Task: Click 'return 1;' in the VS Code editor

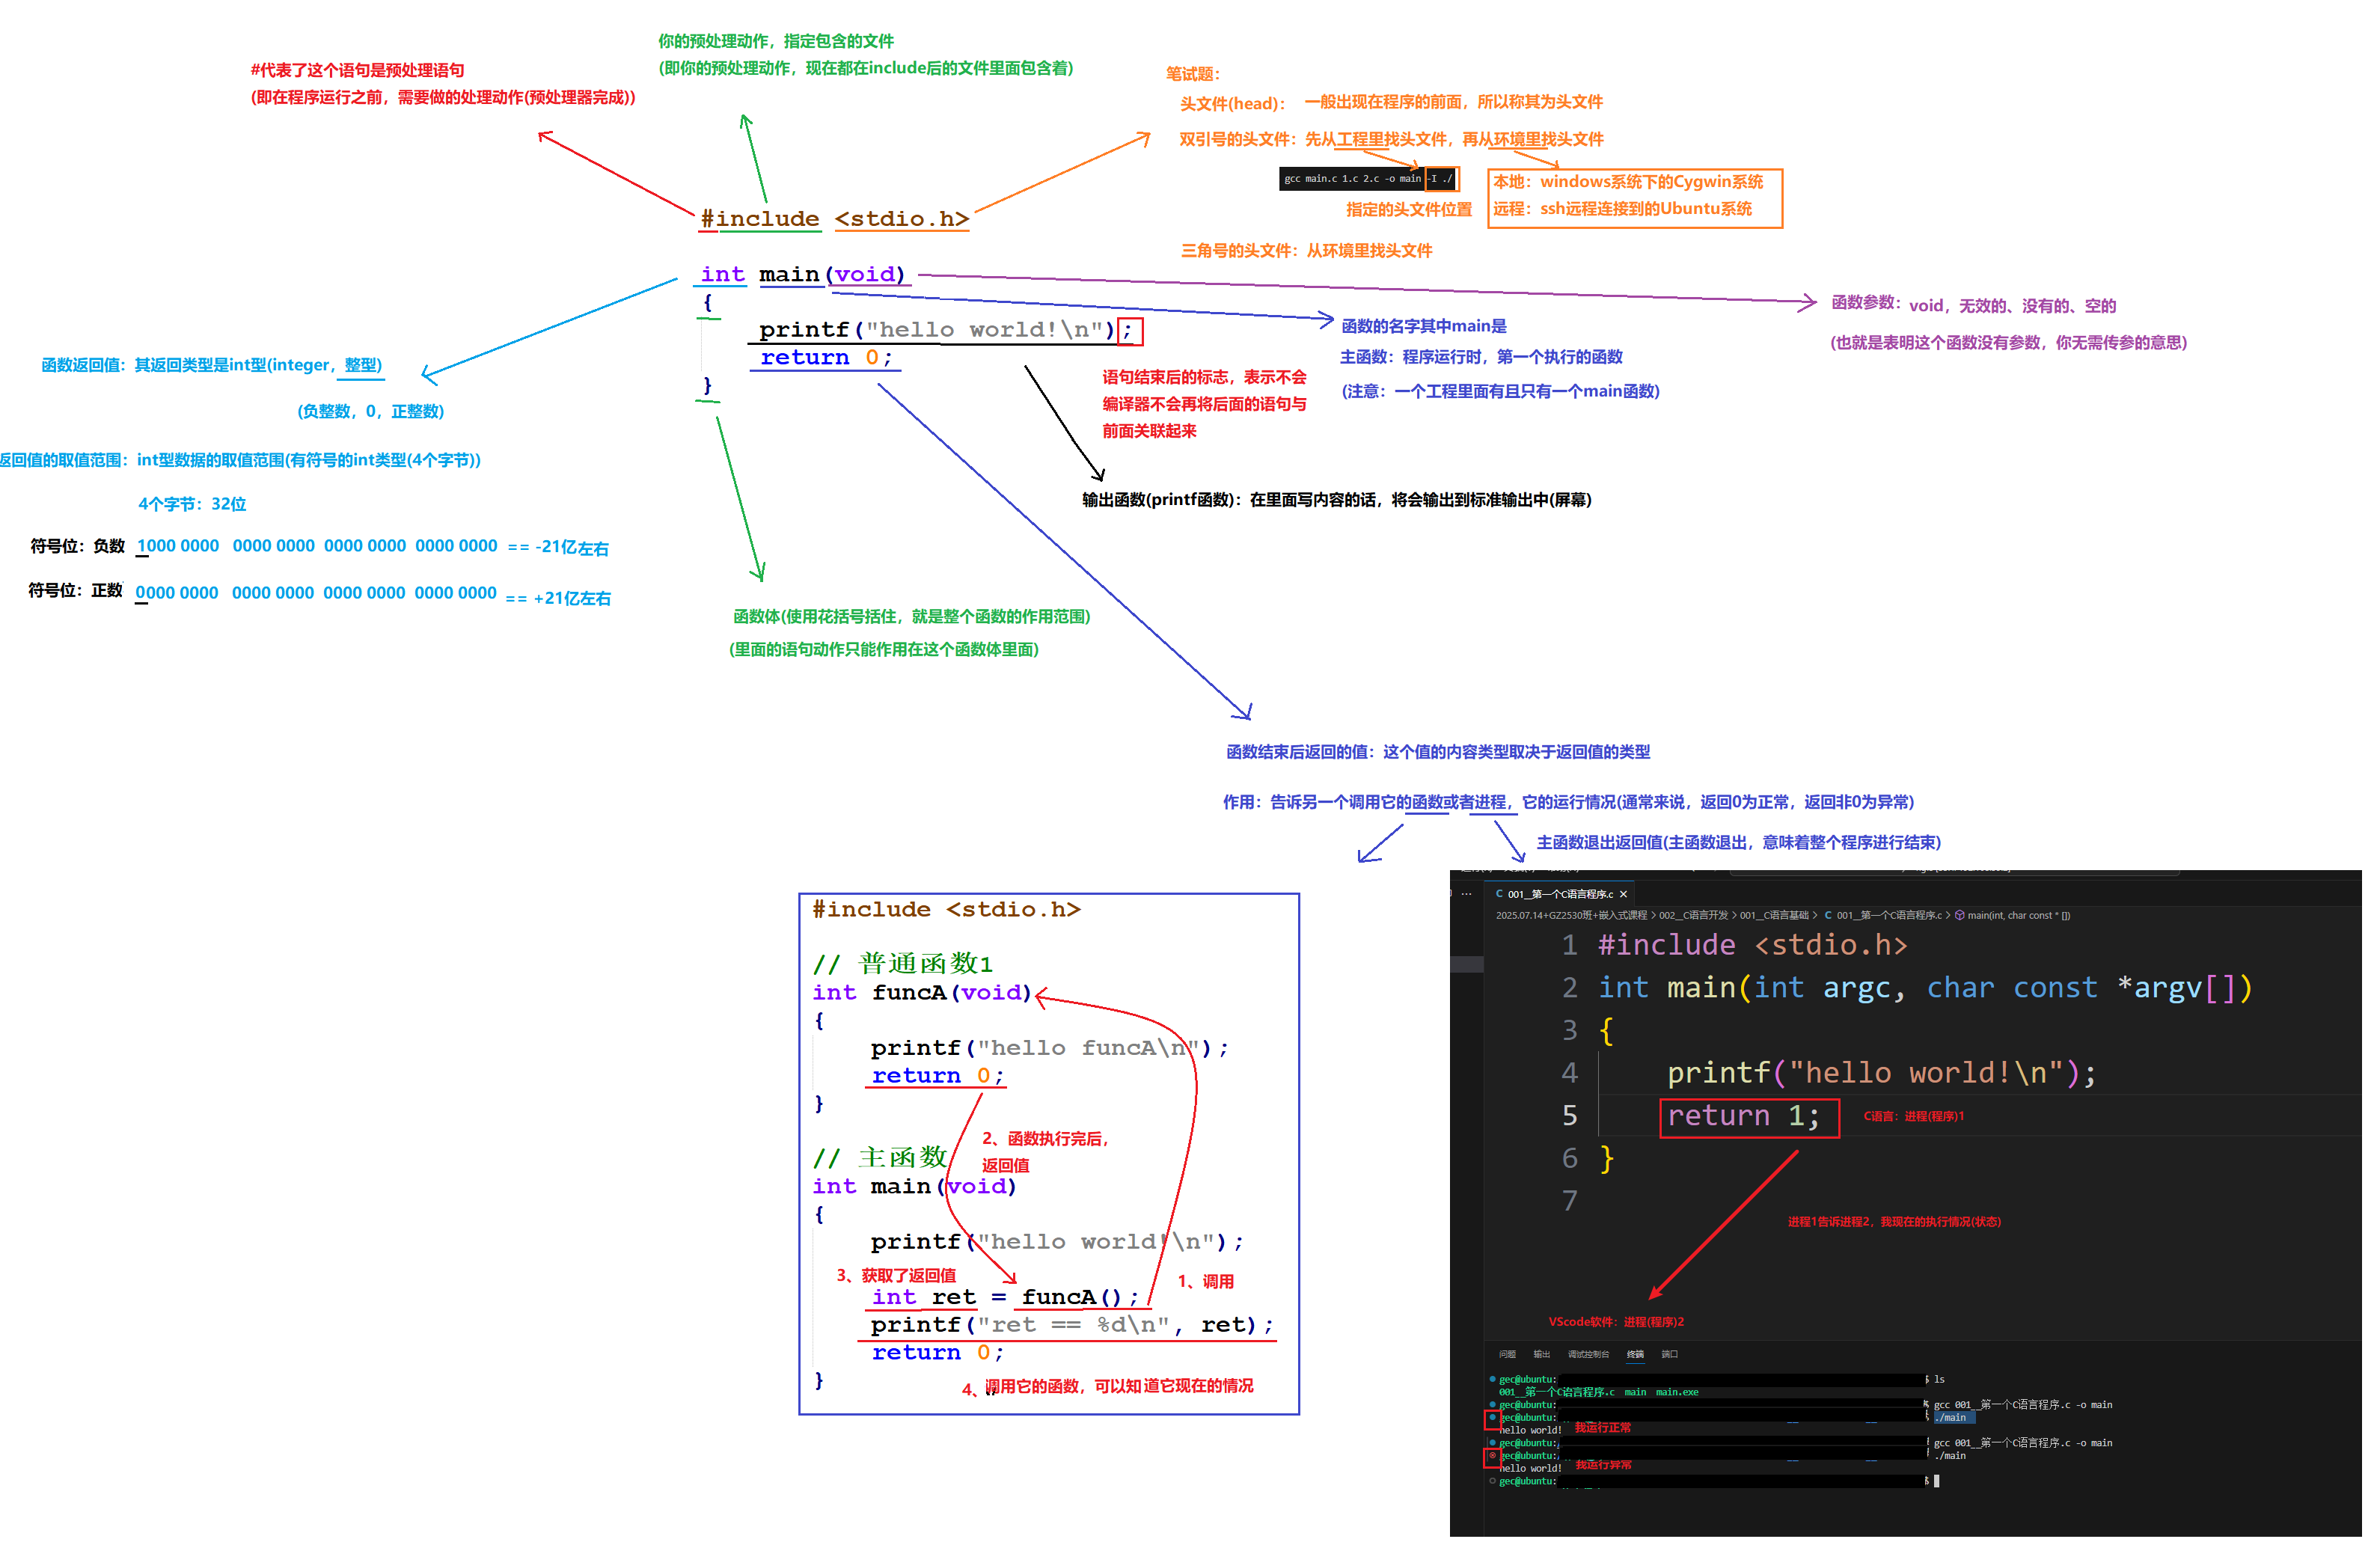Action: pyautogui.click(x=1743, y=1116)
